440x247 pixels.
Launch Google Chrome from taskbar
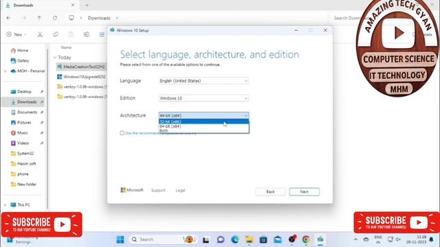(306, 239)
